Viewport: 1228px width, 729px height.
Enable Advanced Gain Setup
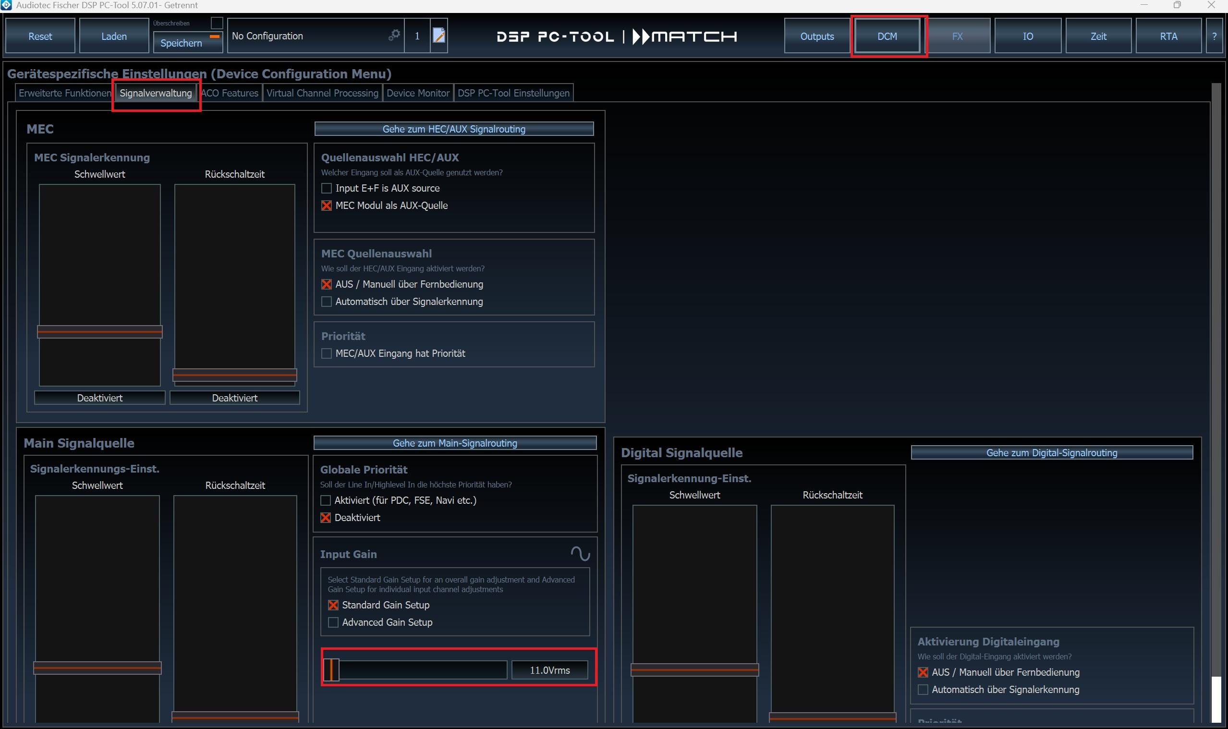[x=333, y=622]
